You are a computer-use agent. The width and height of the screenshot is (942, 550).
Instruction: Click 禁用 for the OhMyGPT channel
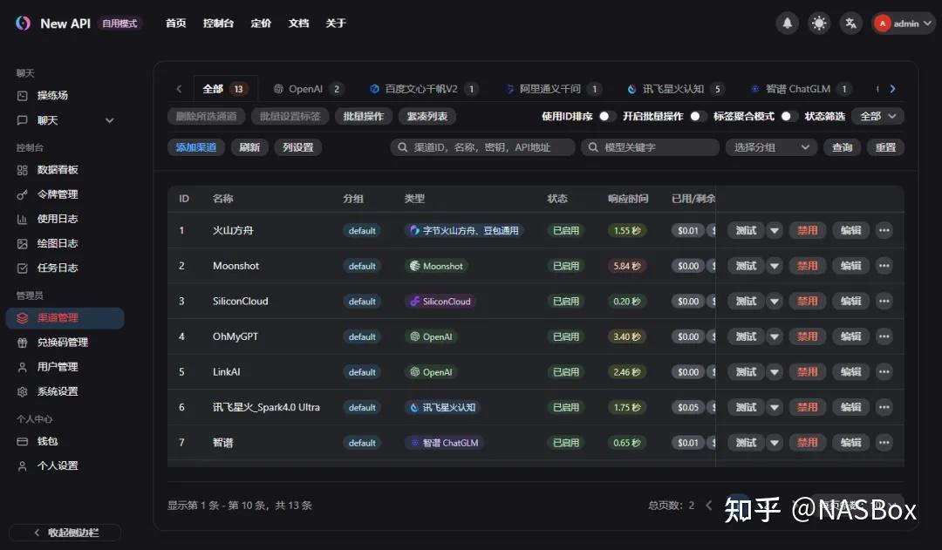point(807,336)
